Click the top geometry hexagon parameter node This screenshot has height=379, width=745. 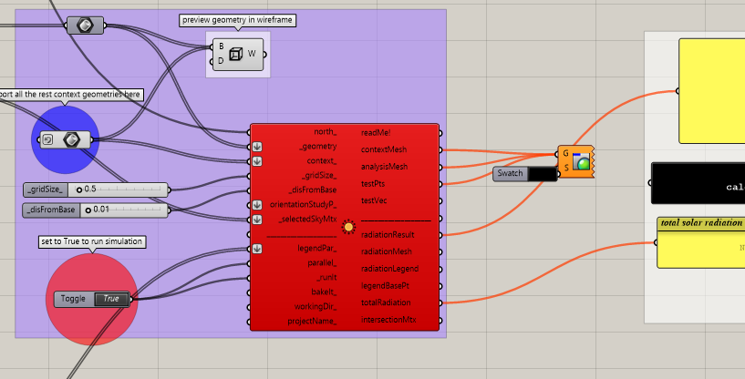click(x=86, y=26)
